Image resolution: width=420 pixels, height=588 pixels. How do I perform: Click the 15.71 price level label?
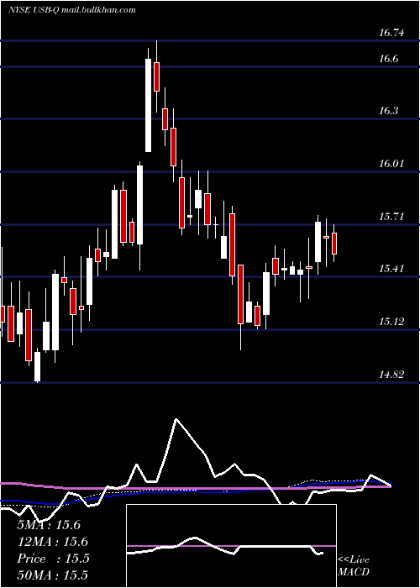click(391, 217)
